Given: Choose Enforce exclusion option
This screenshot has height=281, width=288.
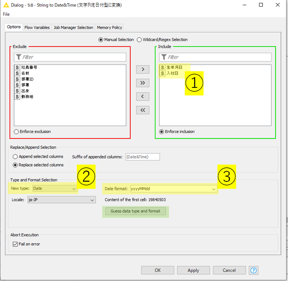Looking at the screenshot, I should [x=16, y=132].
